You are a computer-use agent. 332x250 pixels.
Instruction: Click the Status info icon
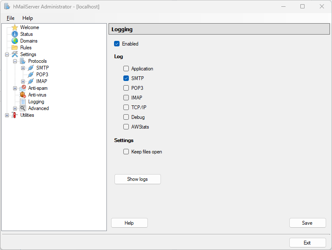point(15,34)
